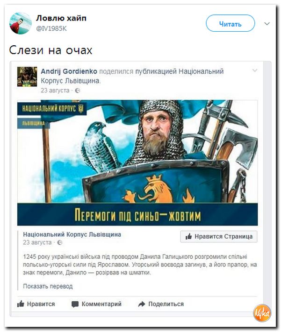Open the Ловлю хайп profile avatar
Screen dimensions: 281x332
coord(21,23)
